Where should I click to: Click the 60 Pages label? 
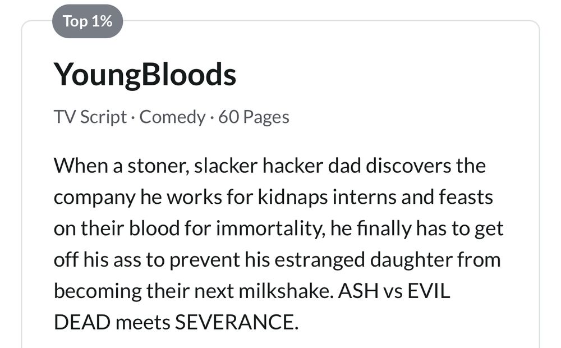pos(254,117)
